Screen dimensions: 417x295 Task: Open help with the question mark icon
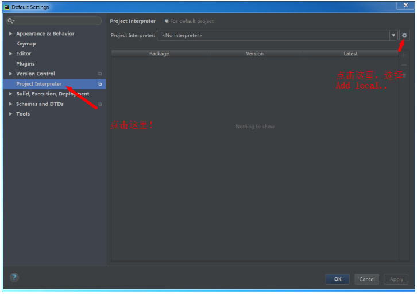14,278
